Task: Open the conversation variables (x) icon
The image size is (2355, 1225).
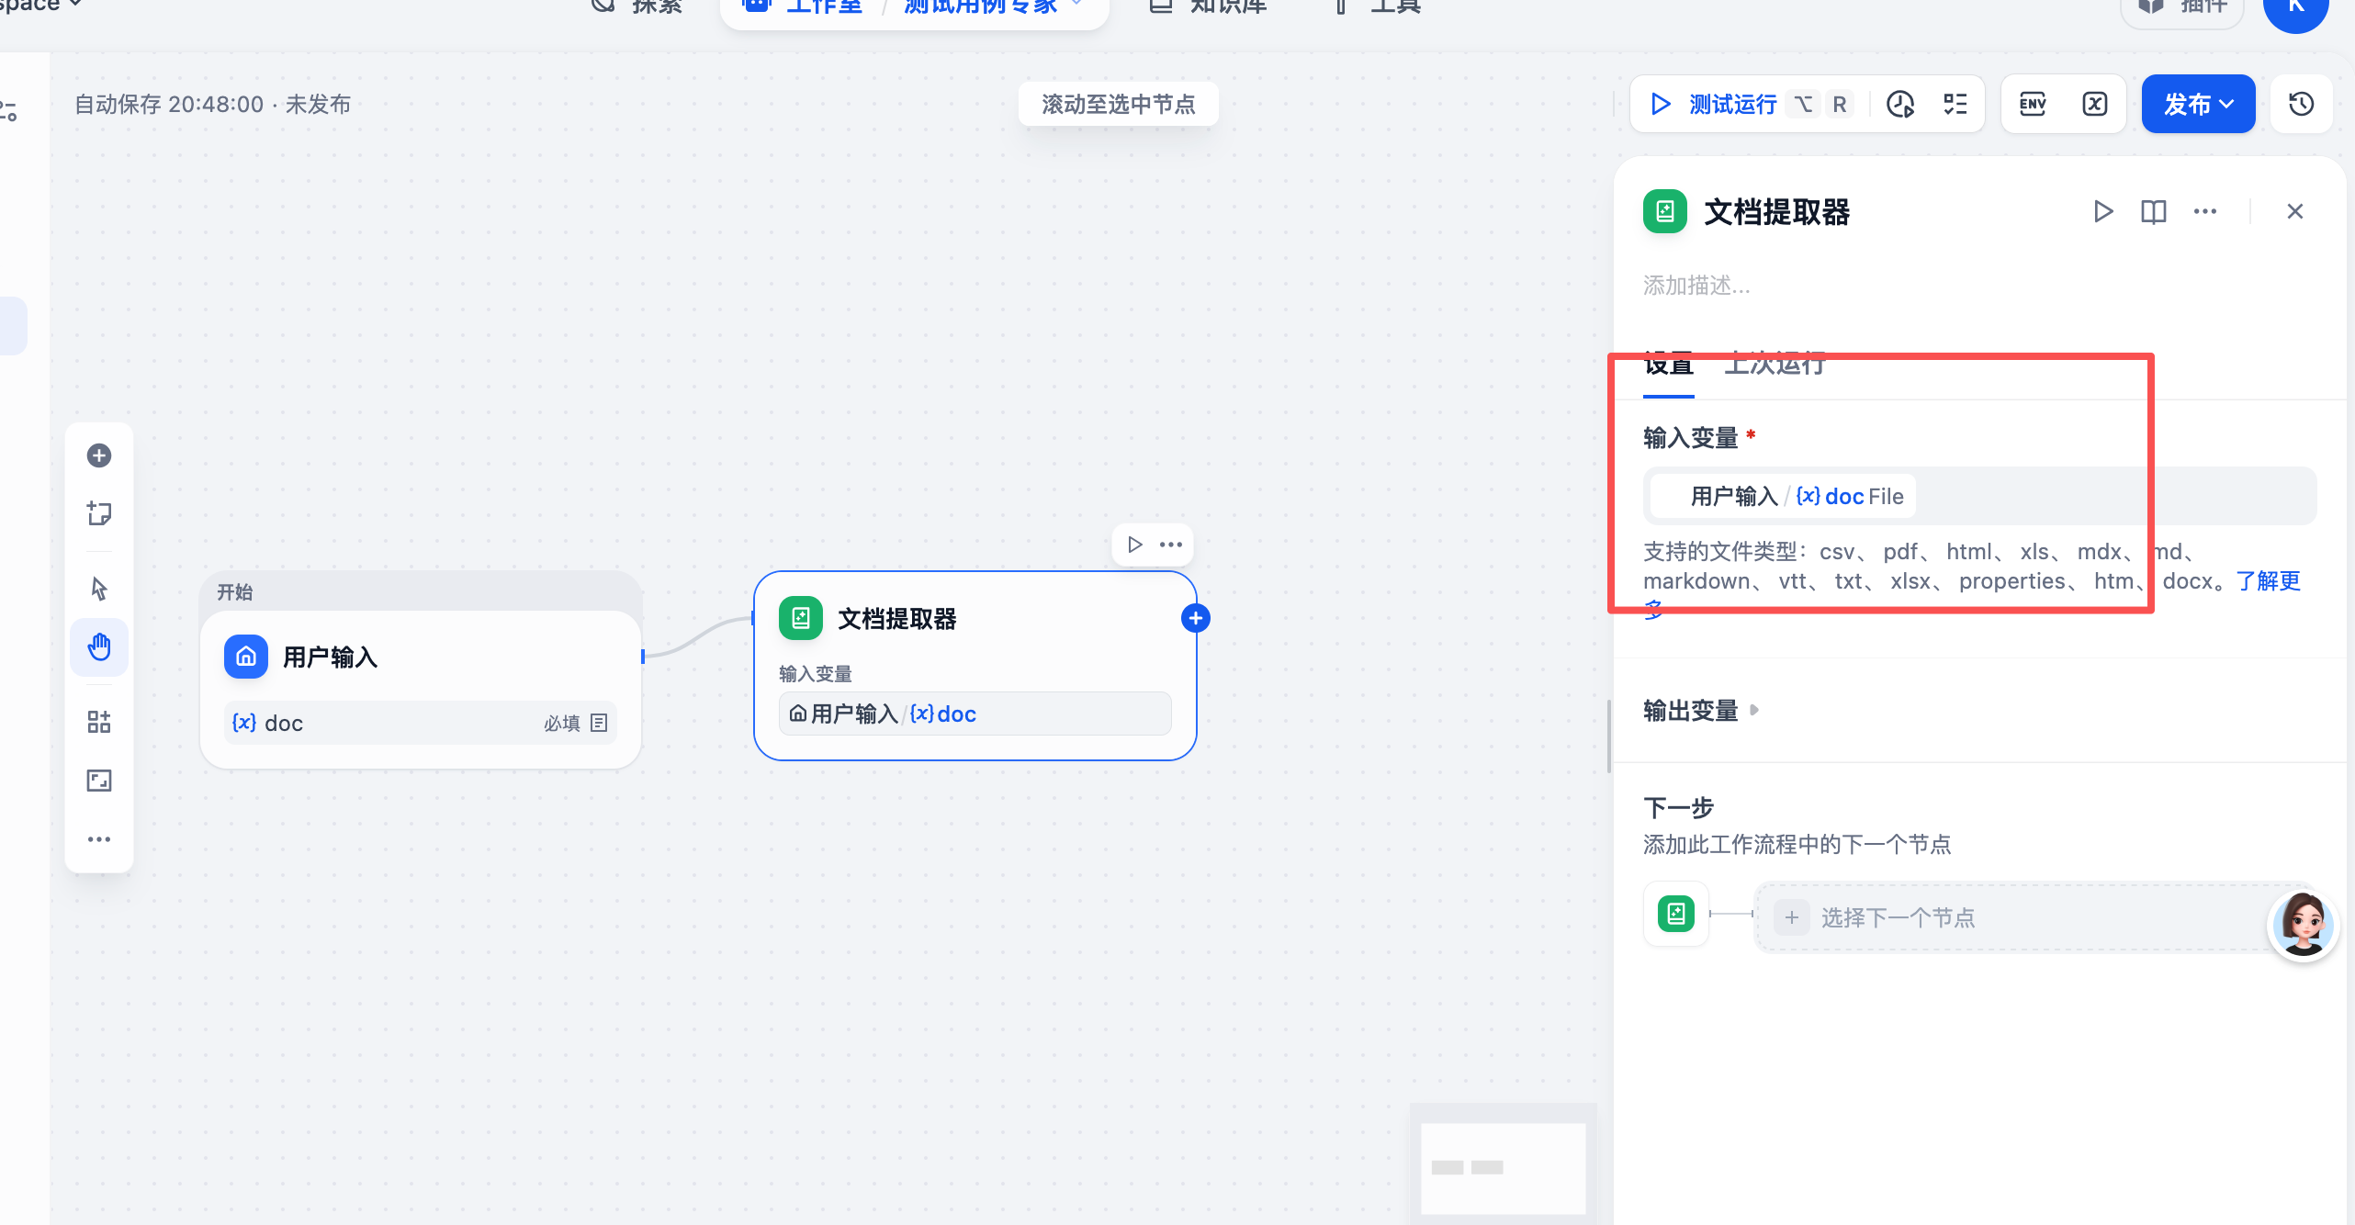Action: 2094,105
